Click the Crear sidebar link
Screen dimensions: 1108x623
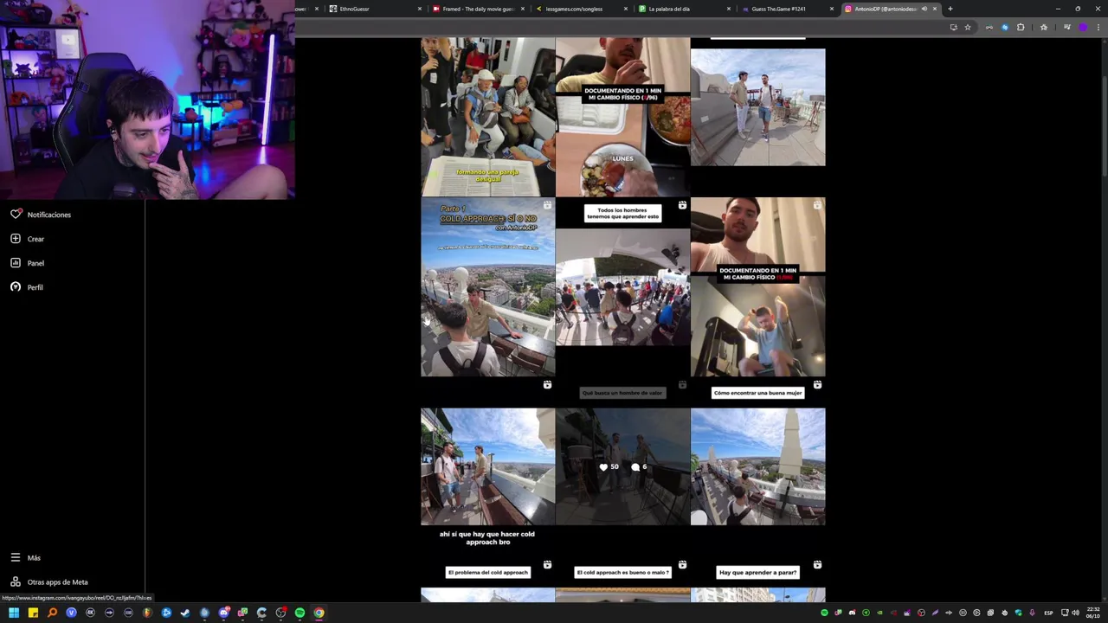35,239
